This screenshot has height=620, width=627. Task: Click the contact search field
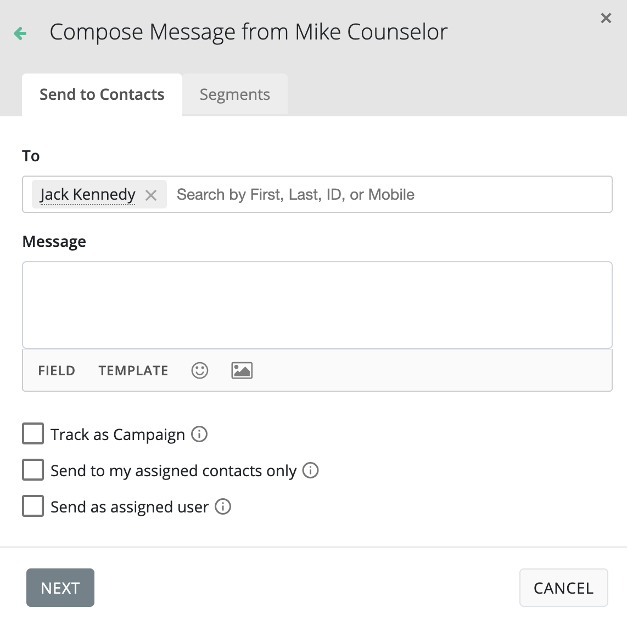pos(384,194)
